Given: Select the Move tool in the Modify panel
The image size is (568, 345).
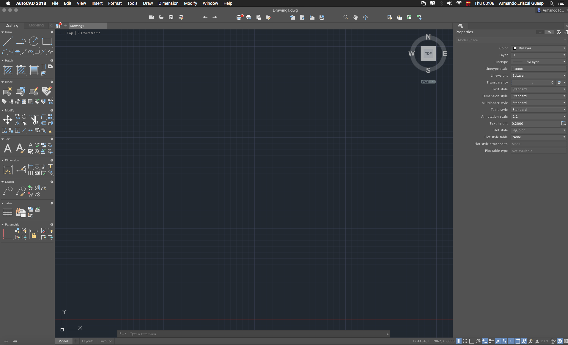Looking at the screenshot, I should (8, 120).
